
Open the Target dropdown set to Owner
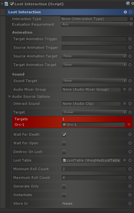[x=94, y=112]
